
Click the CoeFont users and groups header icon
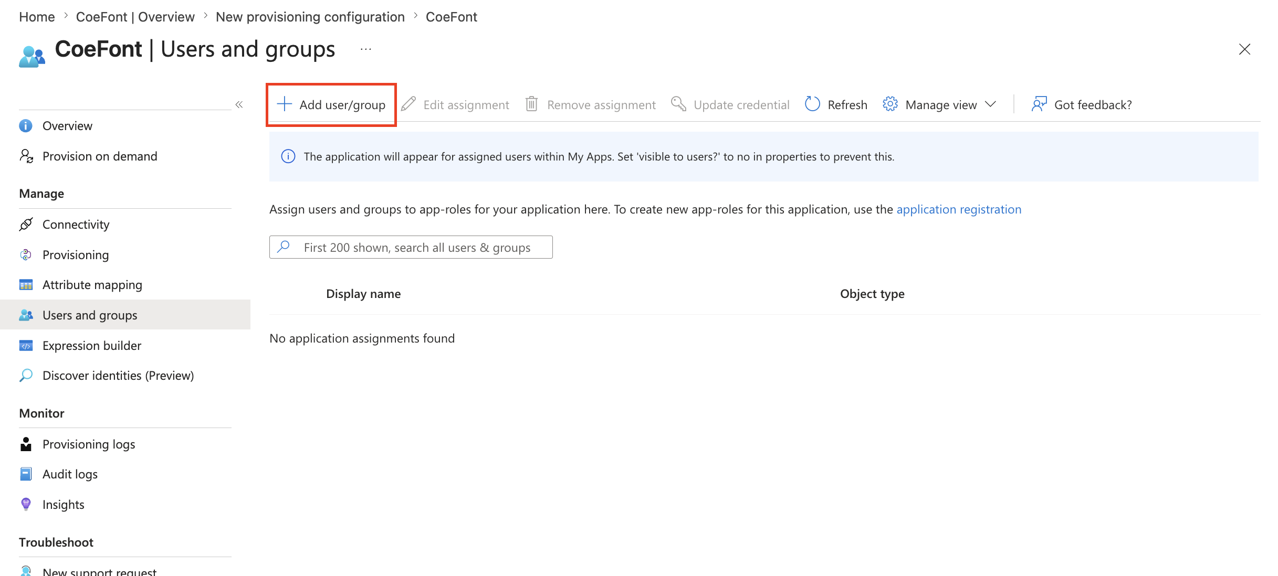(32, 56)
